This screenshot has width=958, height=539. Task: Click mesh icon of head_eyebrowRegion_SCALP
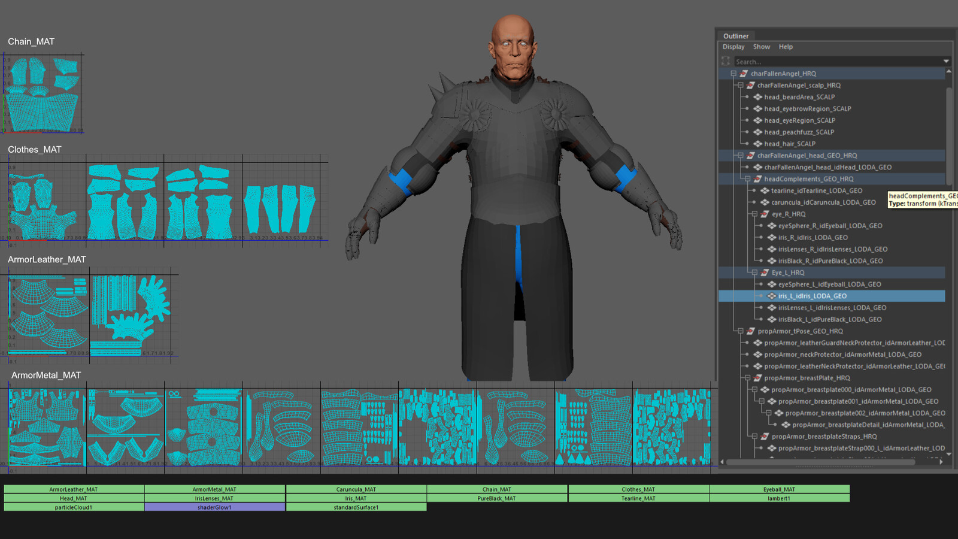(x=757, y=109)
